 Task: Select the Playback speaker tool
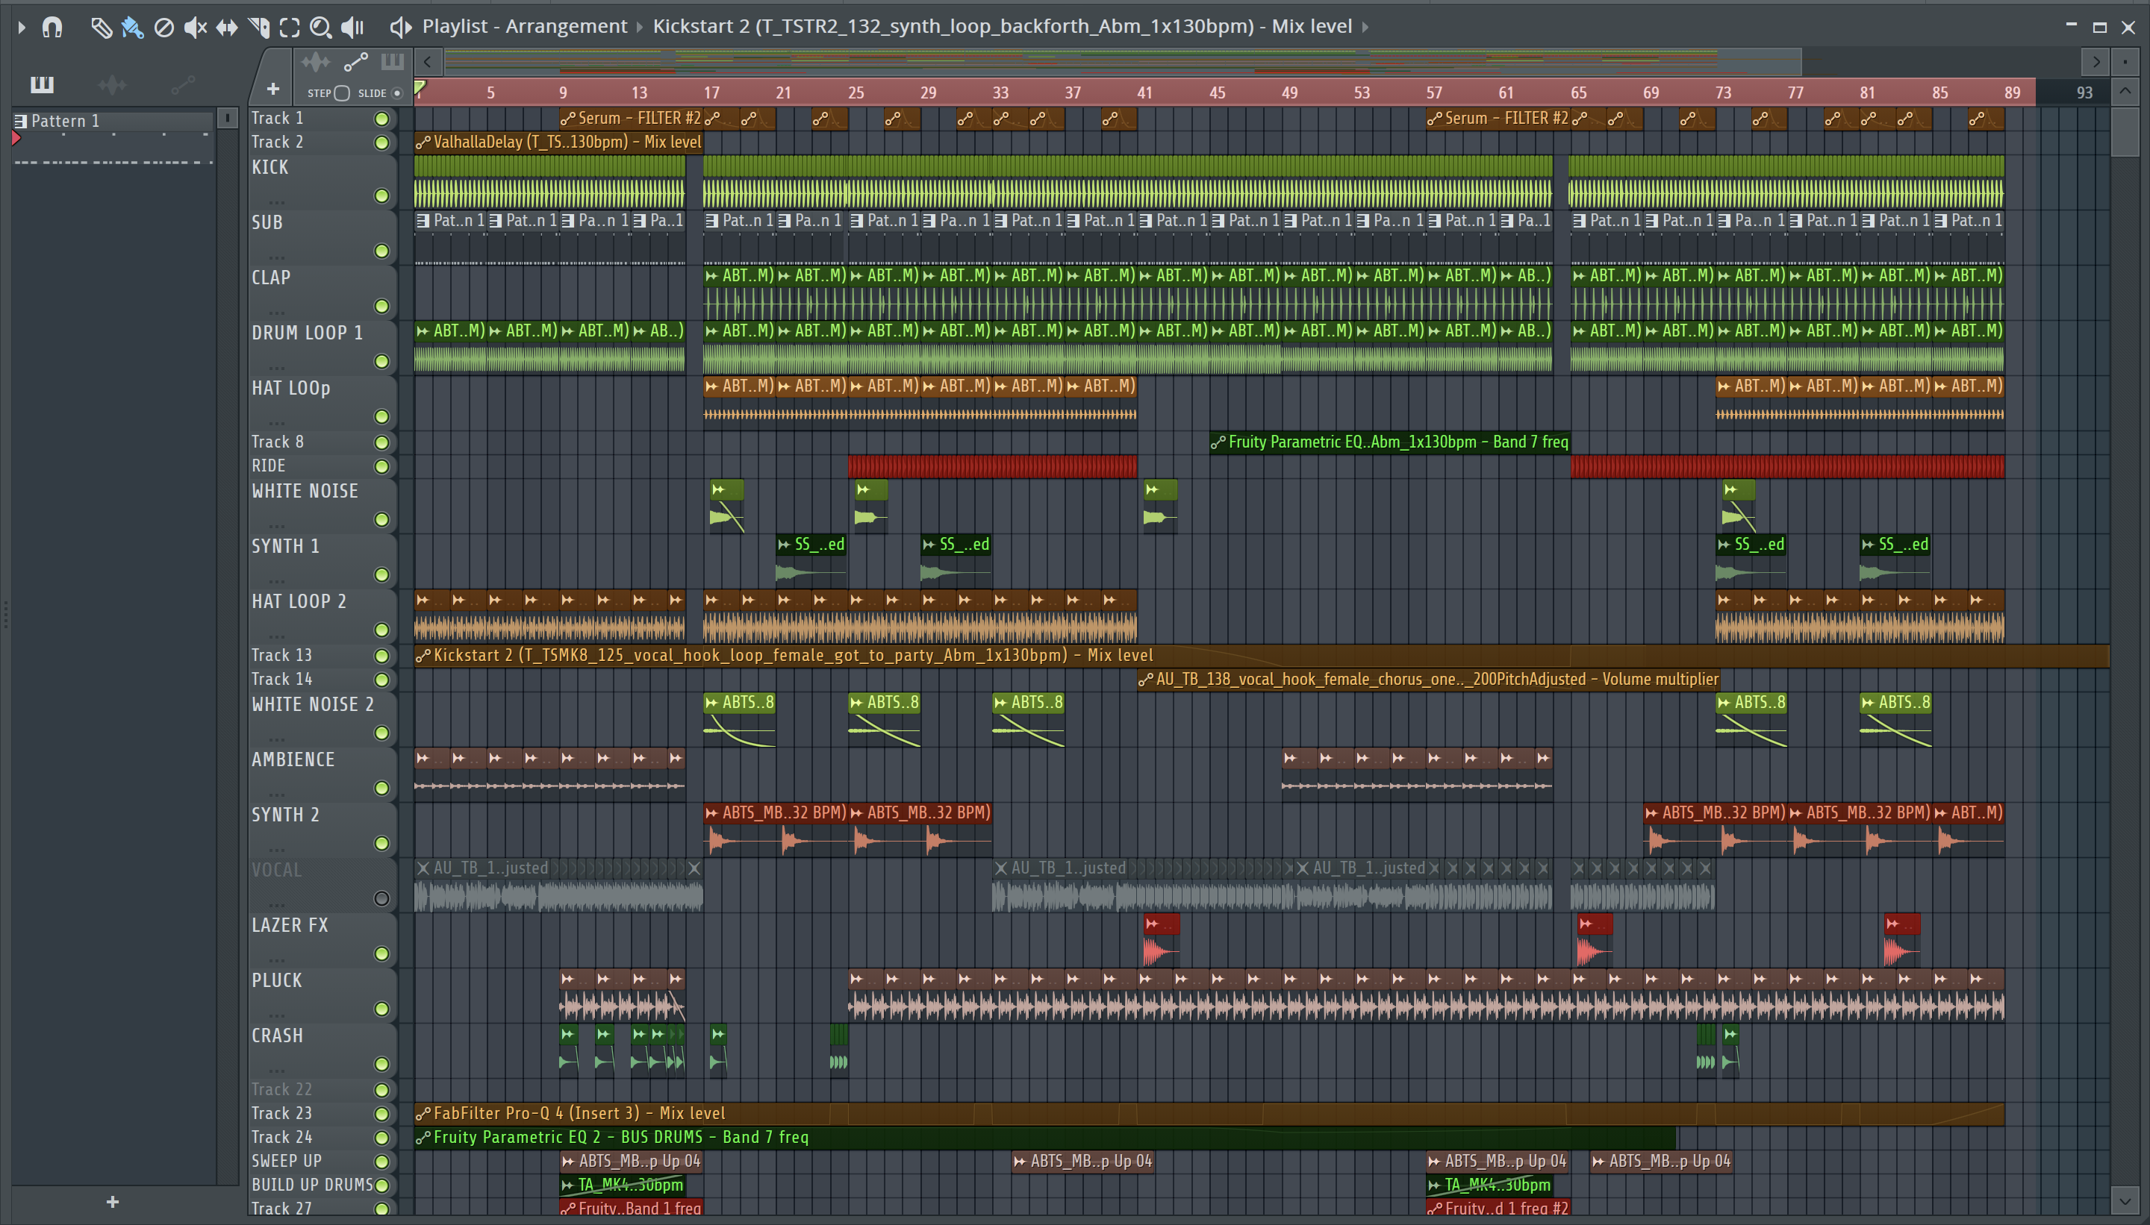pos(352,28)
